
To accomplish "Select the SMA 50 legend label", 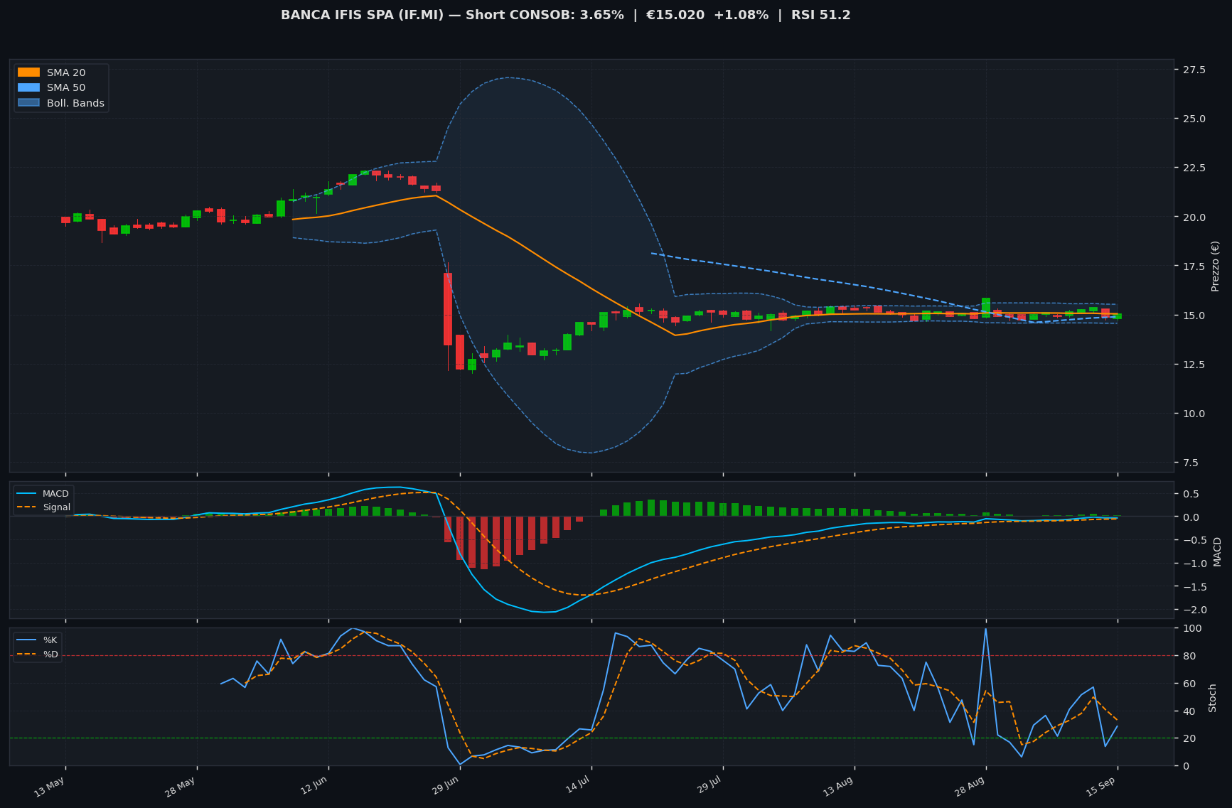I will 66,88.
